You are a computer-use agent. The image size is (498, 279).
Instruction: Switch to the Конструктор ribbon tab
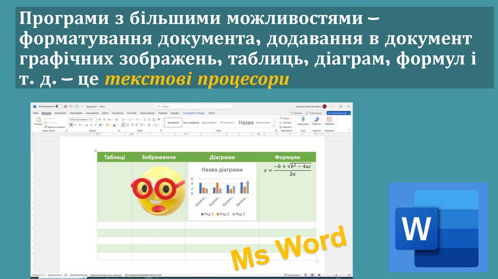[x=92, y=113]
